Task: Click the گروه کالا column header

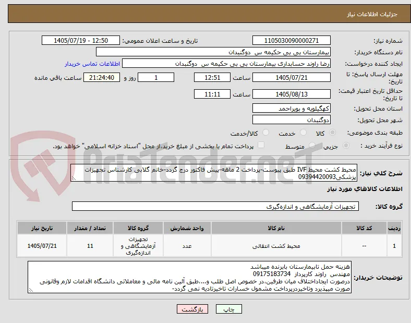Action: [x=138, y=228]
